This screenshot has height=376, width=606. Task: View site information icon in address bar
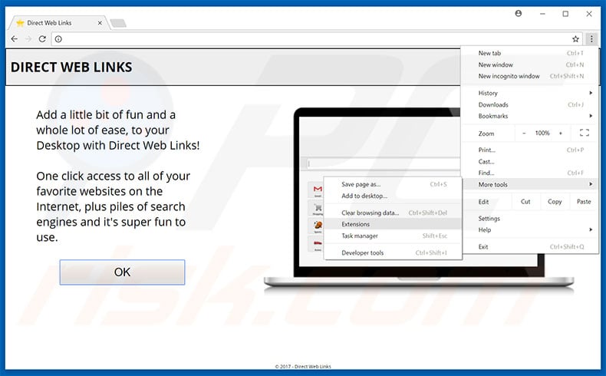58,39
